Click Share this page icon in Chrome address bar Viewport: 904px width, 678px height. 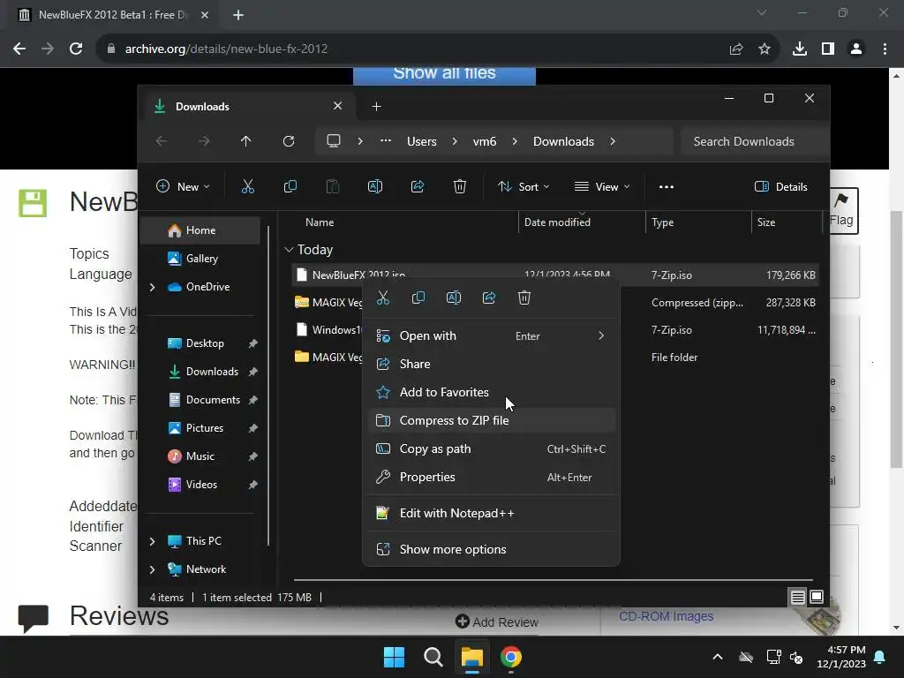pos(736,49)
